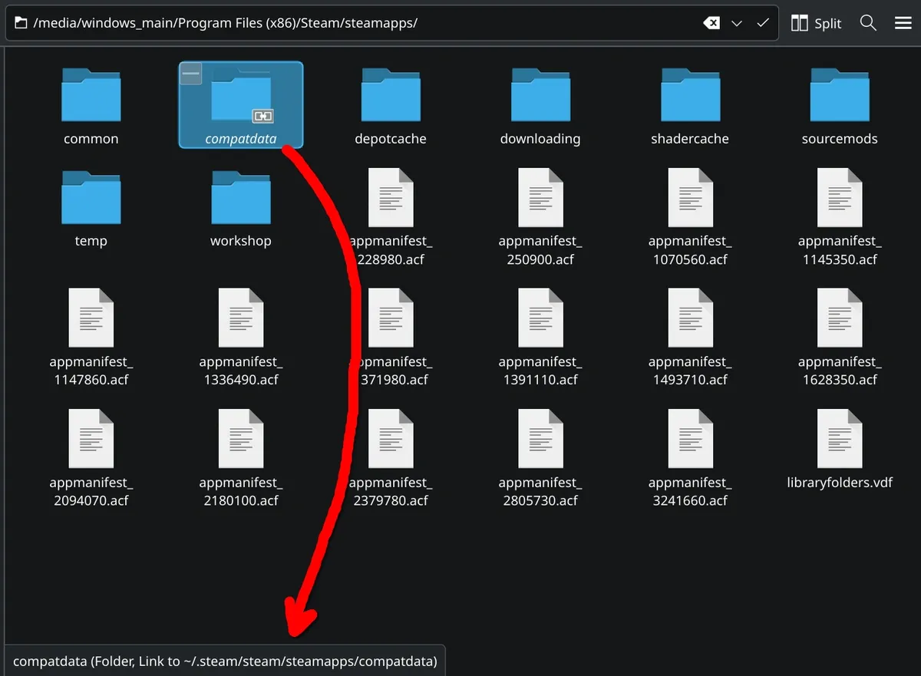
Task: Open the hamburger menu
Action: pyautogui.click(x=903, y=23)
